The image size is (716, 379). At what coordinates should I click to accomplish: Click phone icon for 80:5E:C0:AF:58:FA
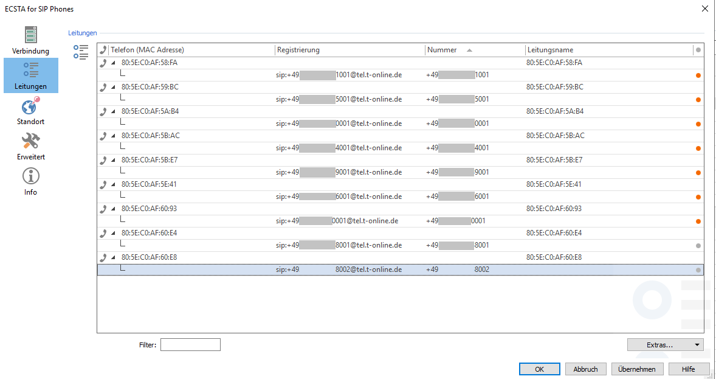click(x=103, y=63)
